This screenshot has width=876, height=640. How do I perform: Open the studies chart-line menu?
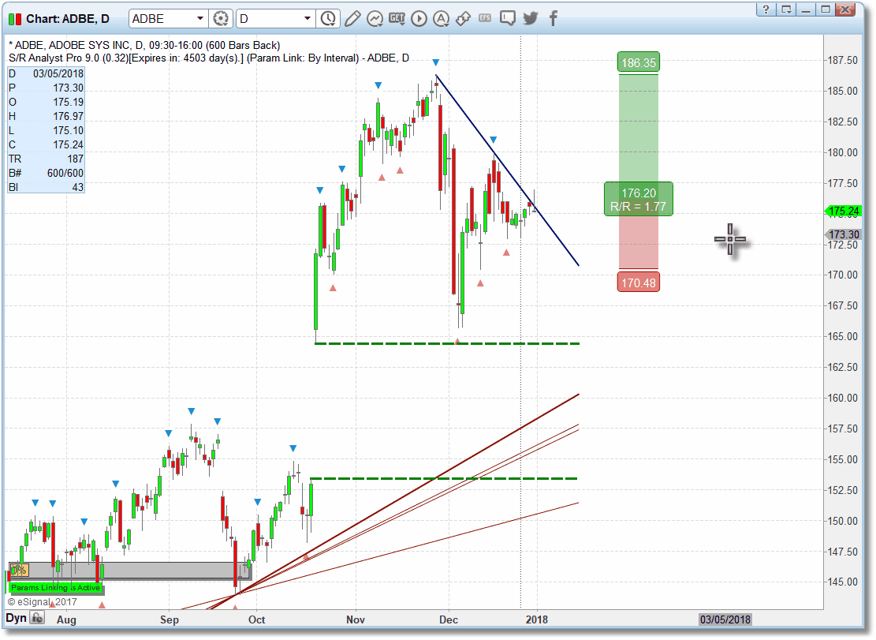point(375,19)
